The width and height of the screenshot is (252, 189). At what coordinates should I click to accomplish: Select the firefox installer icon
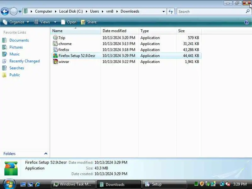coord(55,49)
